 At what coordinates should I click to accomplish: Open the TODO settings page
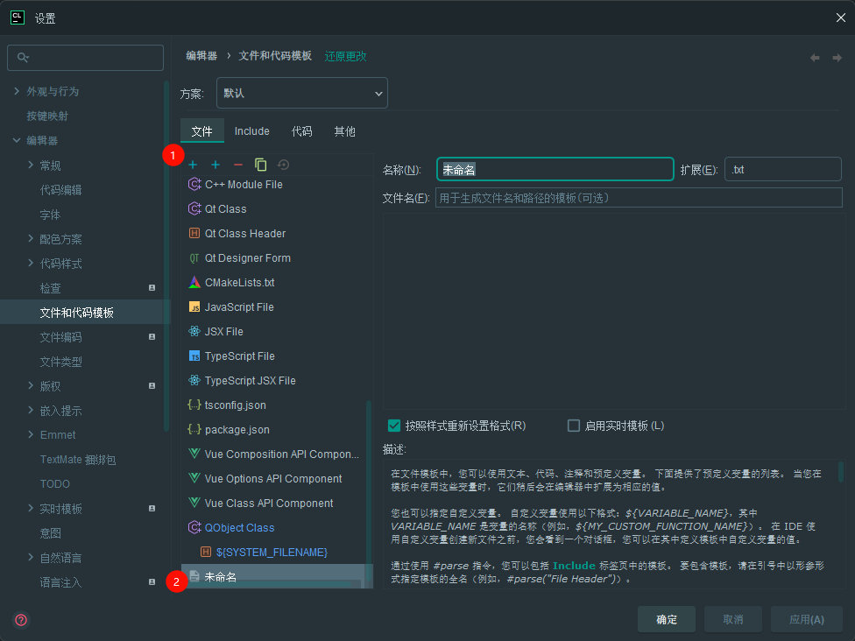[x=55, y=484]
